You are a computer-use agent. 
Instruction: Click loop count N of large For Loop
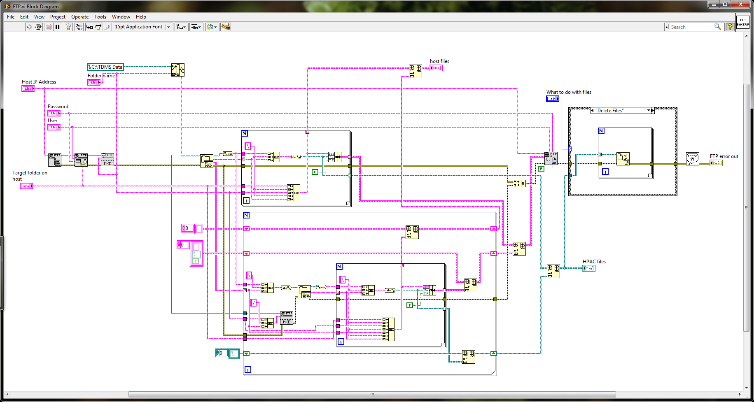coord(246,215)
